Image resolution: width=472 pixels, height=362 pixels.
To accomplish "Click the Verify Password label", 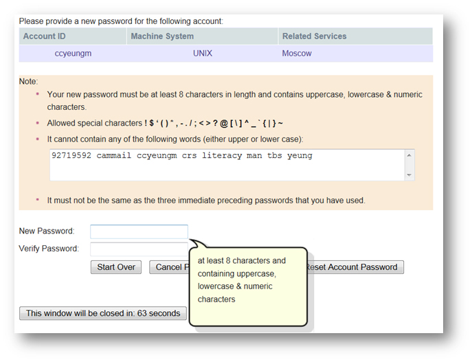I will point(49,249).
